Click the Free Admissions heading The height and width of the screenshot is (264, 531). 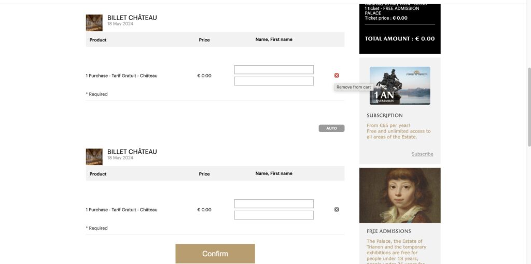388,231
